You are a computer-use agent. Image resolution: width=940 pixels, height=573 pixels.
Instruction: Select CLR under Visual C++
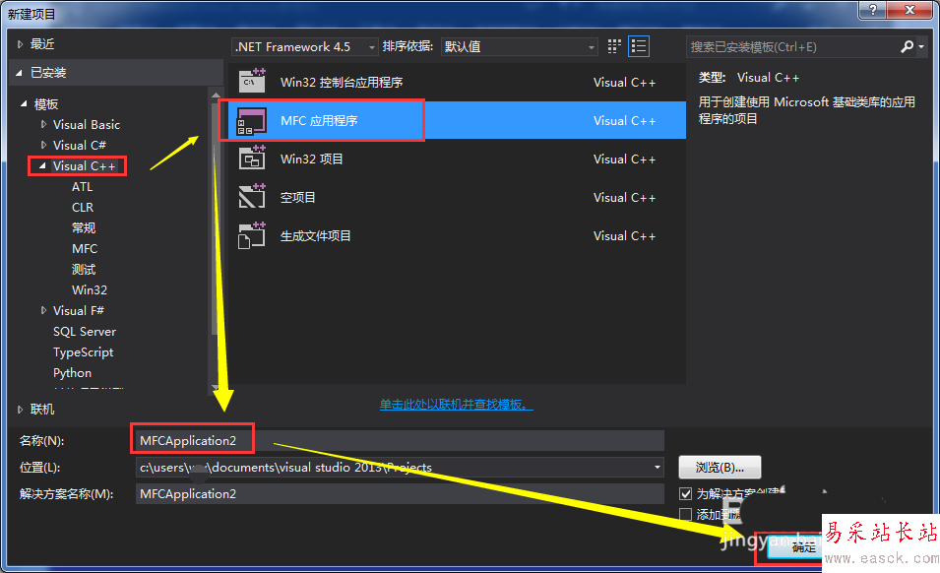tap(83, 208)
